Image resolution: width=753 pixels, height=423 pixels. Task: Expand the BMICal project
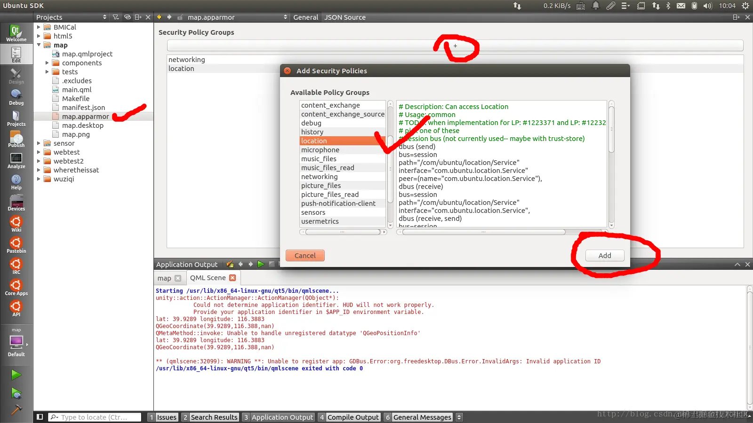[x=39, y=27]
